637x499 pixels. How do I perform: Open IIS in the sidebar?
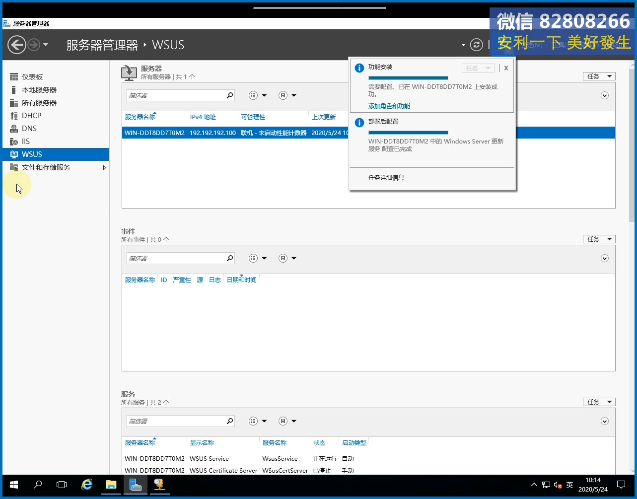tap(26, 142)
